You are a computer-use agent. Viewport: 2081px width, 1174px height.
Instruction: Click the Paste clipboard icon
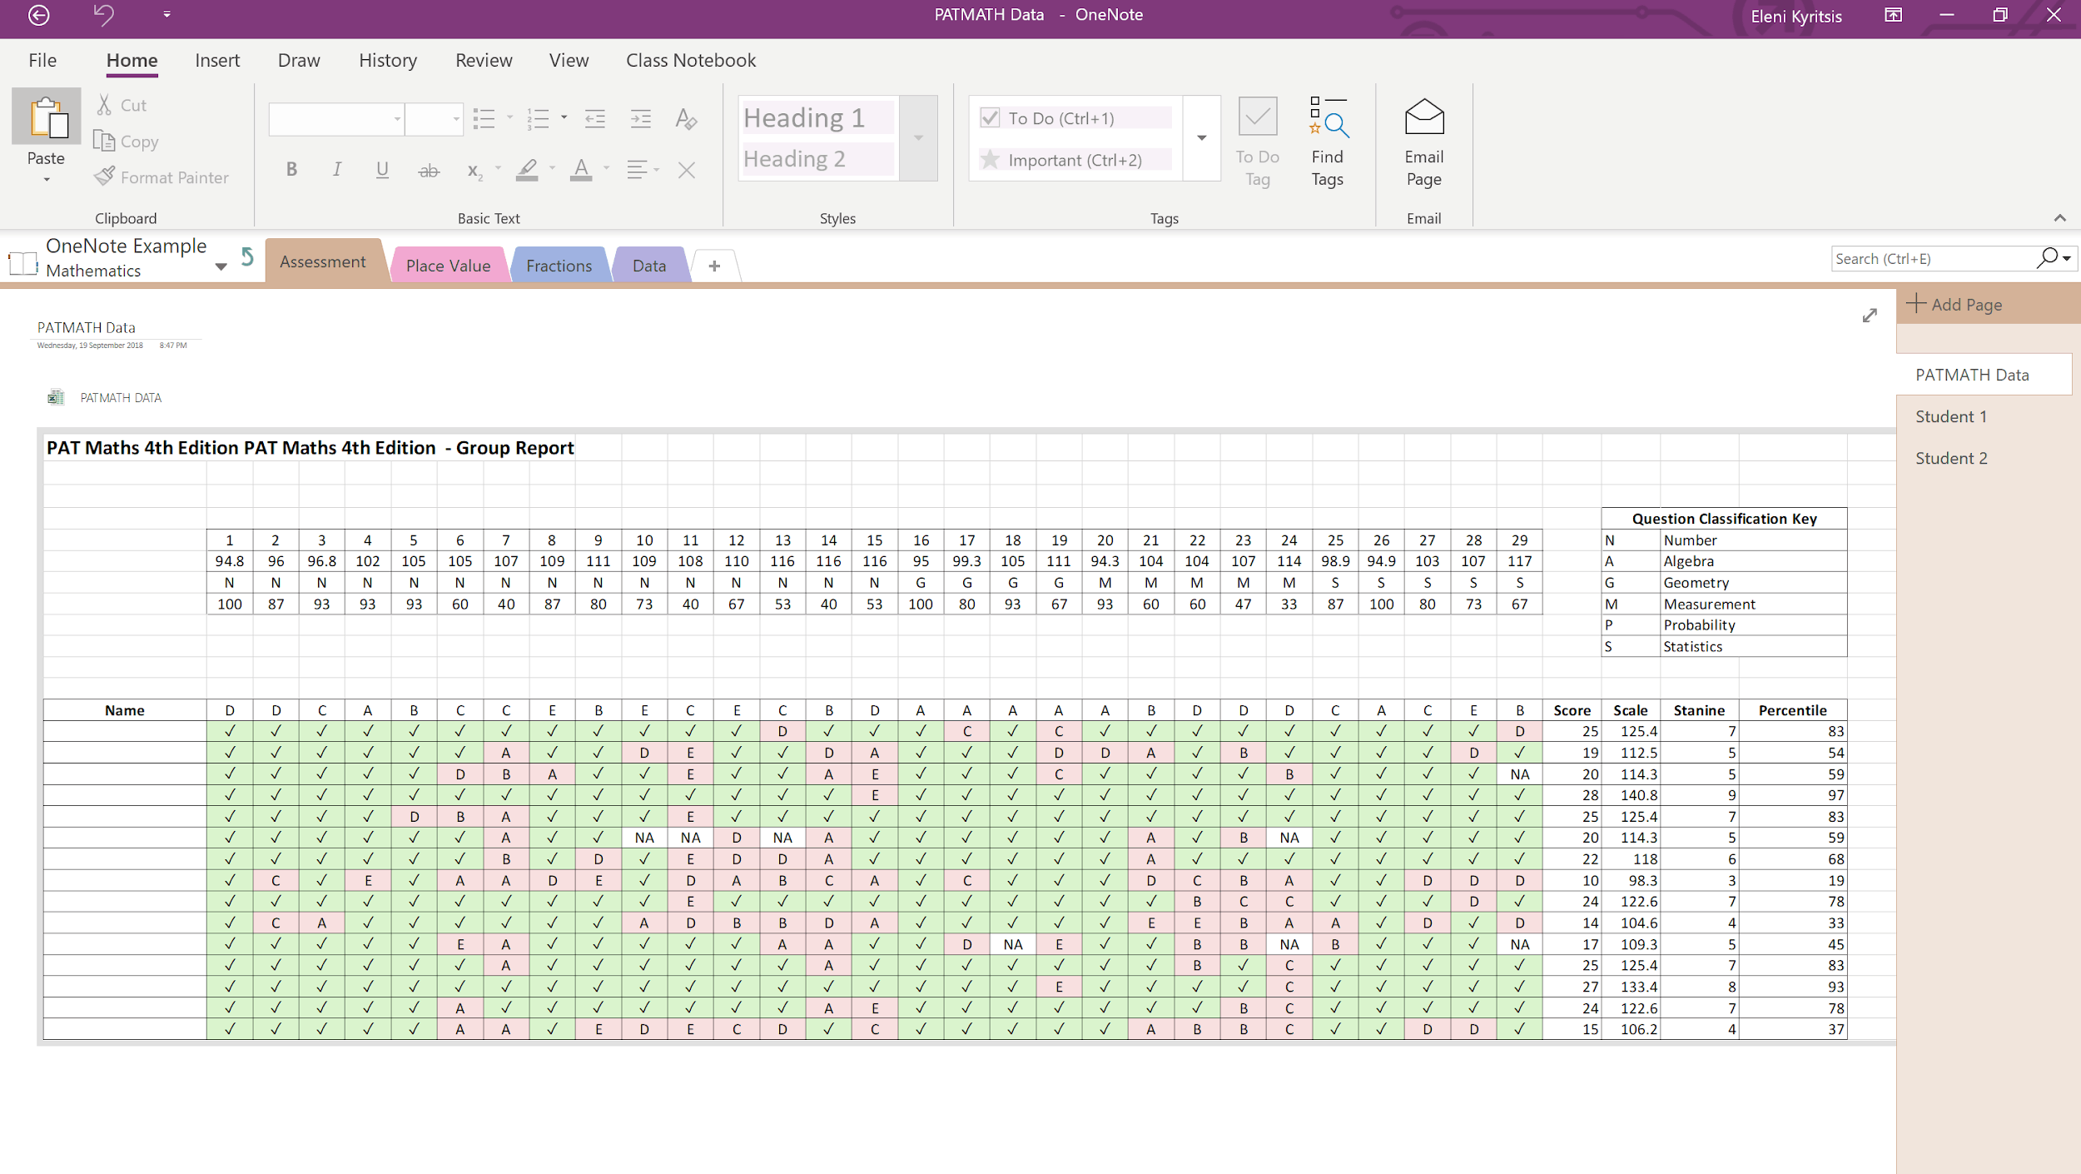47,117
